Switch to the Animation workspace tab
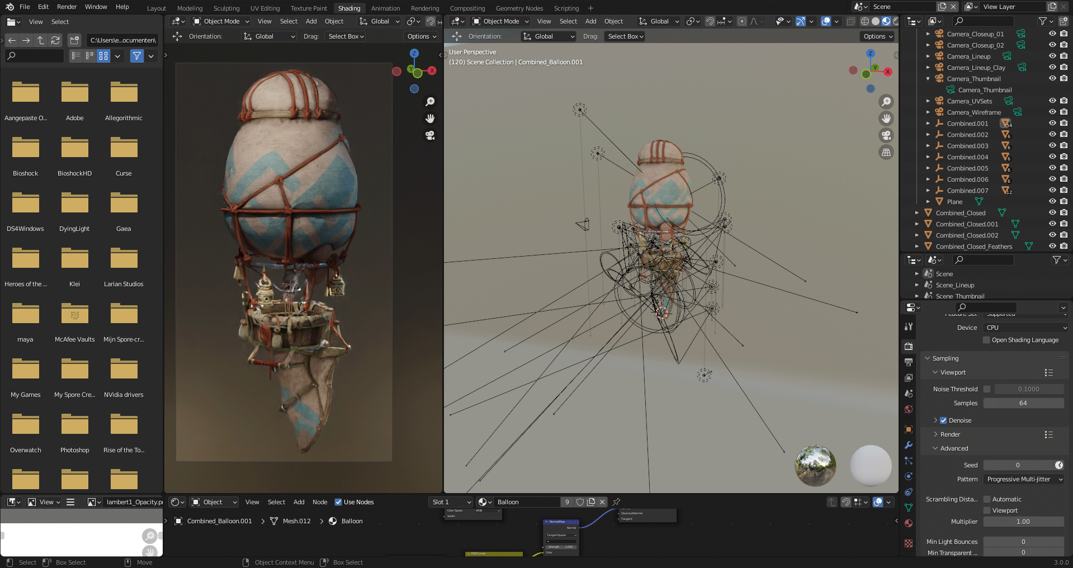The width and height of the screenshot is (1073, 568). point(385,8)
